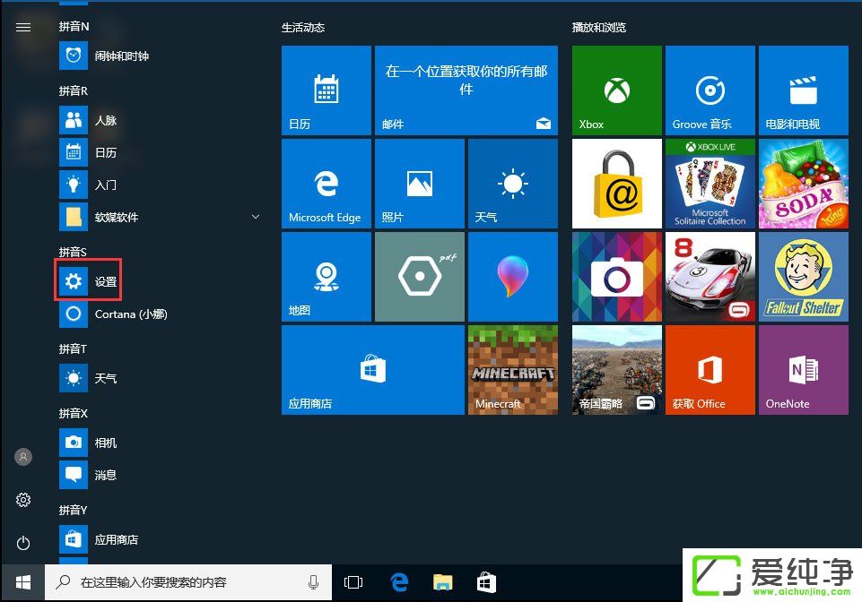Launch Groove 音乐 from the tile grid
862x602 pixels.
[710, 90]
